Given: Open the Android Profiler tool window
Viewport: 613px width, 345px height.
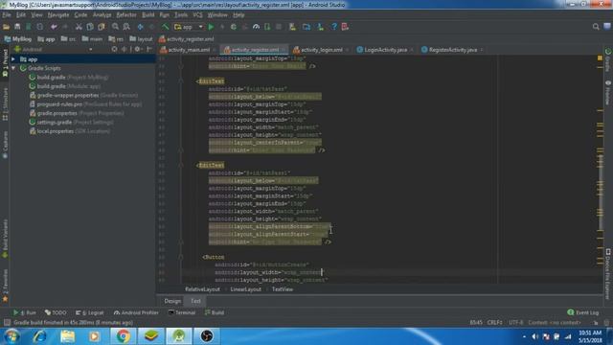Looking at the screenshot, I should 136,312.
